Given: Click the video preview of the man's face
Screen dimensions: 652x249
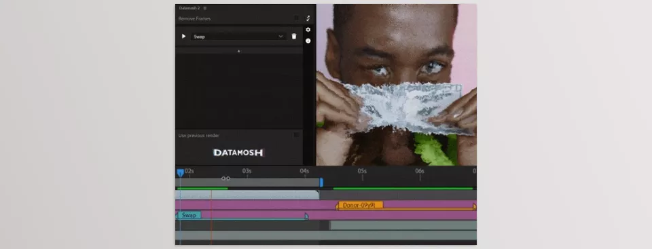Looking at the screenshot, I should click(396, 85).
